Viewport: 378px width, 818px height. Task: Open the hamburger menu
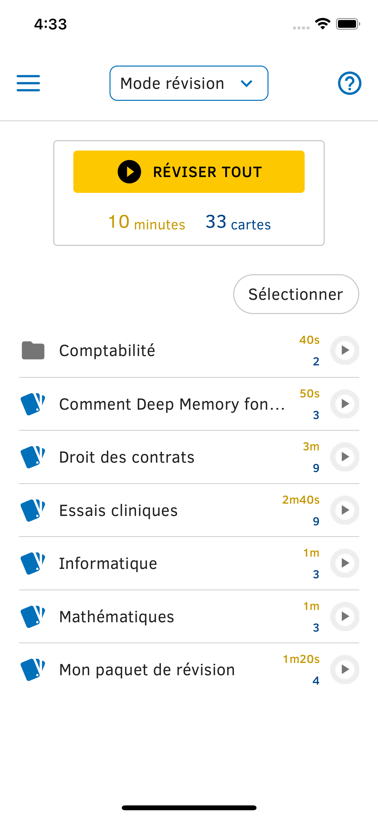pos(28,83)
